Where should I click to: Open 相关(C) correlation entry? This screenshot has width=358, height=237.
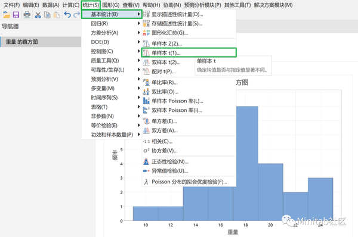click(x=189, y=141)
